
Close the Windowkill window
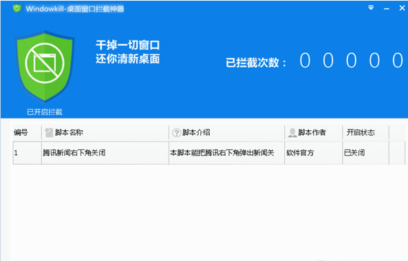[x=402, y=8]
